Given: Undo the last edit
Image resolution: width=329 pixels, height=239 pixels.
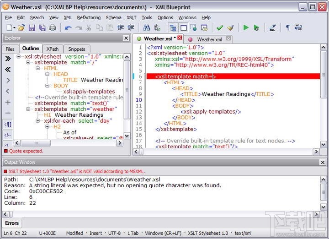Looking at the screenshot, I should [x=68, y=27].
